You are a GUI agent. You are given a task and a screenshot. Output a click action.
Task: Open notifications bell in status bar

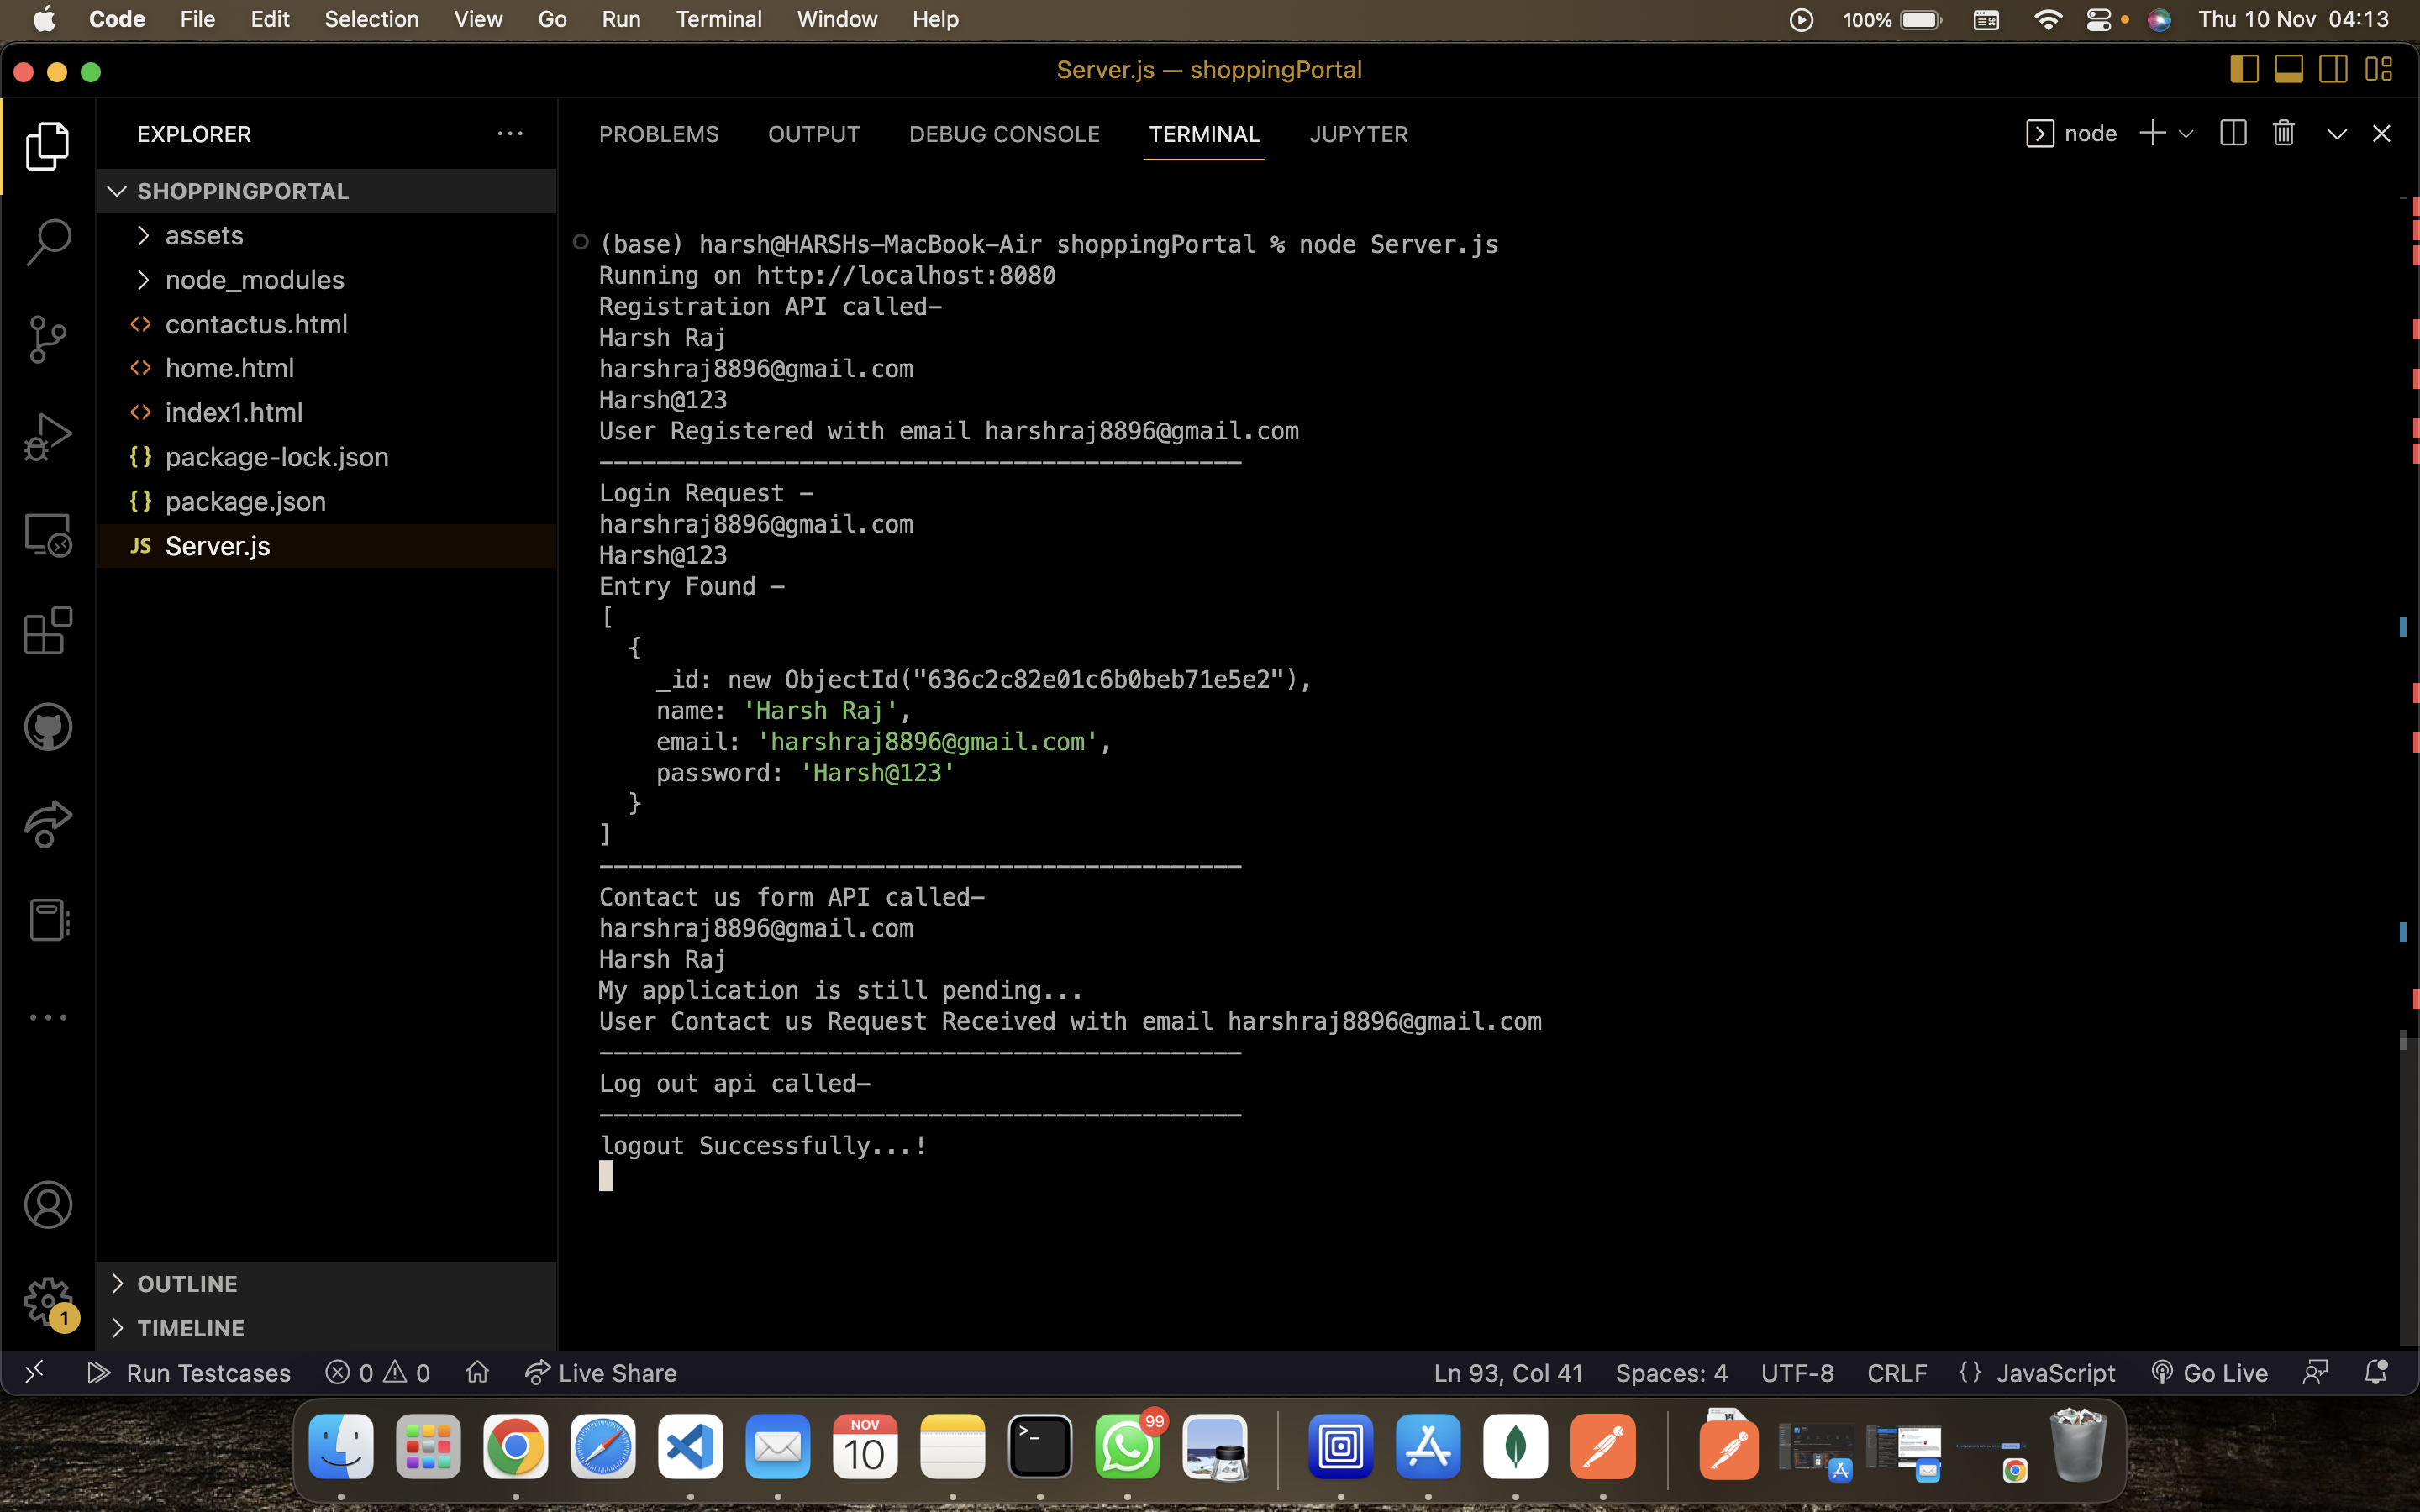pos(2376,1372)
